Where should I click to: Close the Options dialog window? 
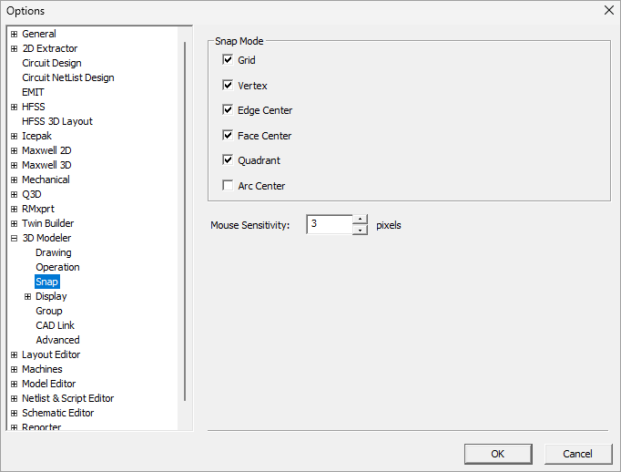coord(609,10)
